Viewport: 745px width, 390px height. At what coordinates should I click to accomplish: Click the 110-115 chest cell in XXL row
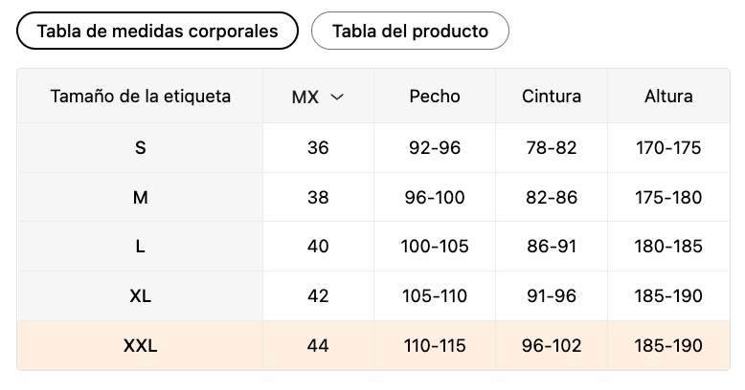[435, 346]
